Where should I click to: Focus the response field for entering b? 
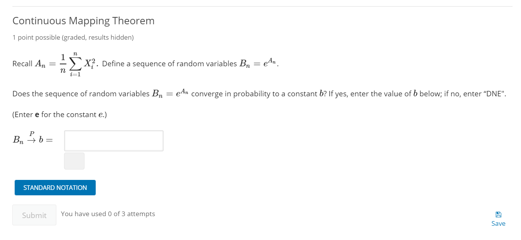coord(113,141)
